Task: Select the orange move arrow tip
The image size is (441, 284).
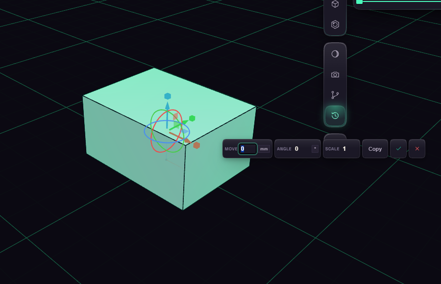Action: pyautogui.click(x=187, y=141)
